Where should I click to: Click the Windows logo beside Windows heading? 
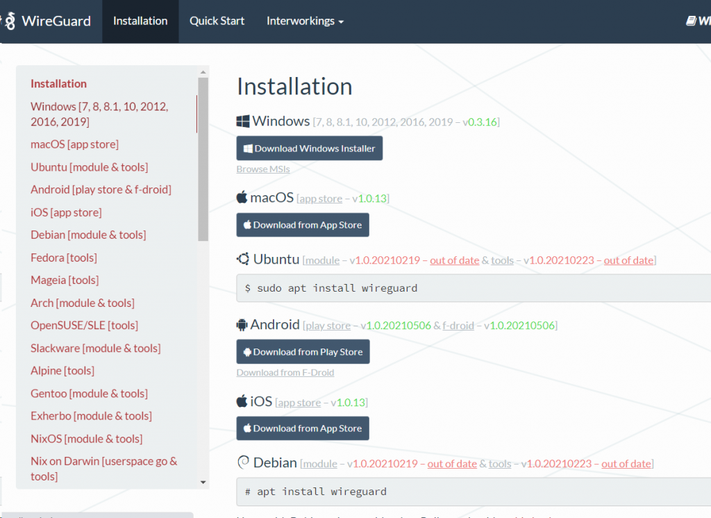(x=243, y=121)
